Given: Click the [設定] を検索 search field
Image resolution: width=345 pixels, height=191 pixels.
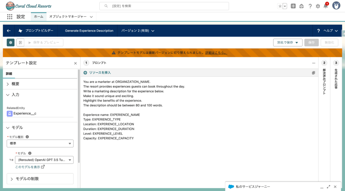Looking at the screenshot, I should tap(164, 6).
